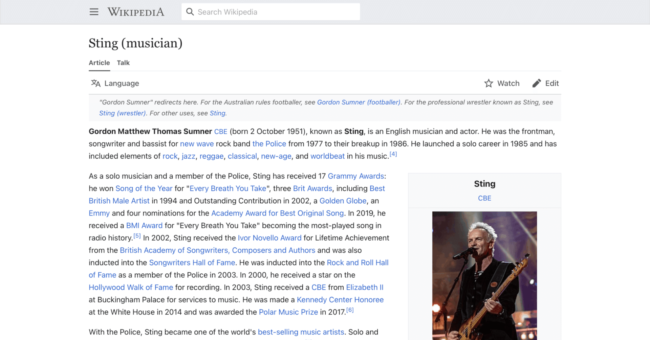Open Song of the Year link
The height and width of the screenshot is (340, 650).
pyautogui.click(x=144, y=188)
